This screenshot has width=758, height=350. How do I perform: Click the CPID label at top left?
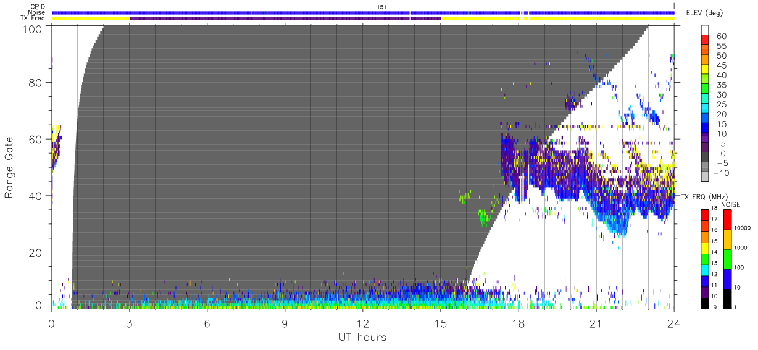click(x=38, y=7)
